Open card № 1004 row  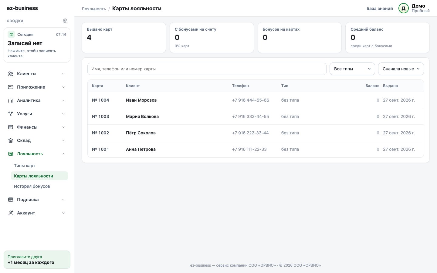pyautogui.click(x=256, y=100)
